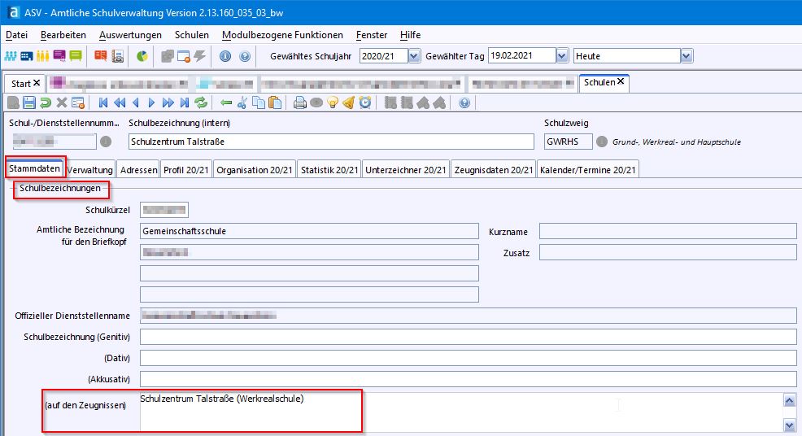Image resolution: width=802 pixels, height=436 pixels.
Task: Click the pie chart statistics icon
Action: 142,56
